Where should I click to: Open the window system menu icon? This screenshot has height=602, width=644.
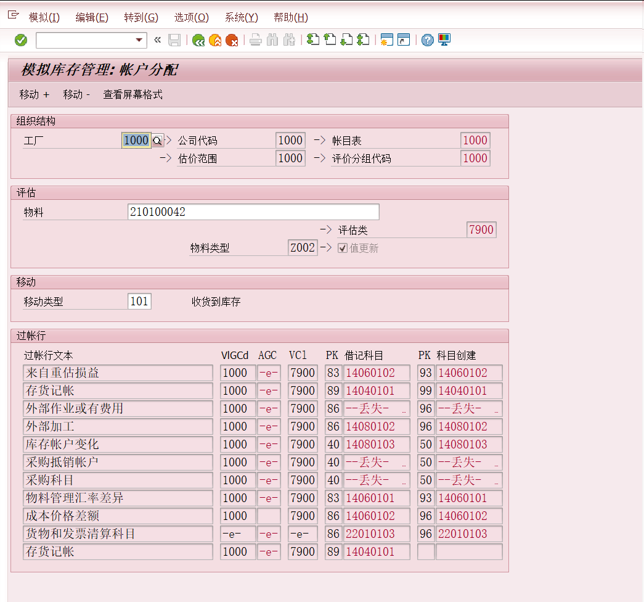pos(13,15)
